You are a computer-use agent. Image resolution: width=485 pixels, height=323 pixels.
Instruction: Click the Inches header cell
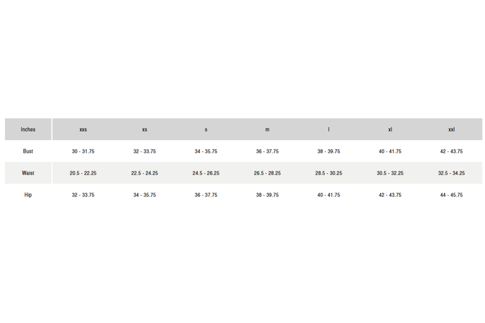(x=28, y=129)
